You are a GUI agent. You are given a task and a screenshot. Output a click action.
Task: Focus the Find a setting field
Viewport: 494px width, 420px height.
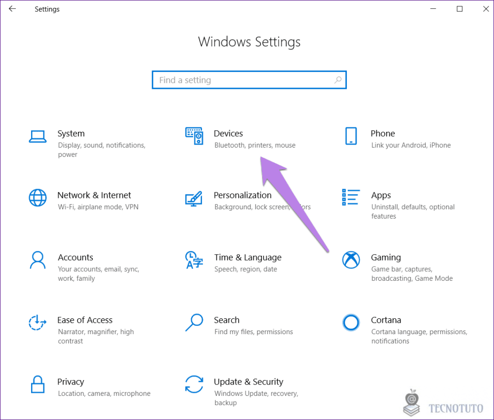click(249, 80)
